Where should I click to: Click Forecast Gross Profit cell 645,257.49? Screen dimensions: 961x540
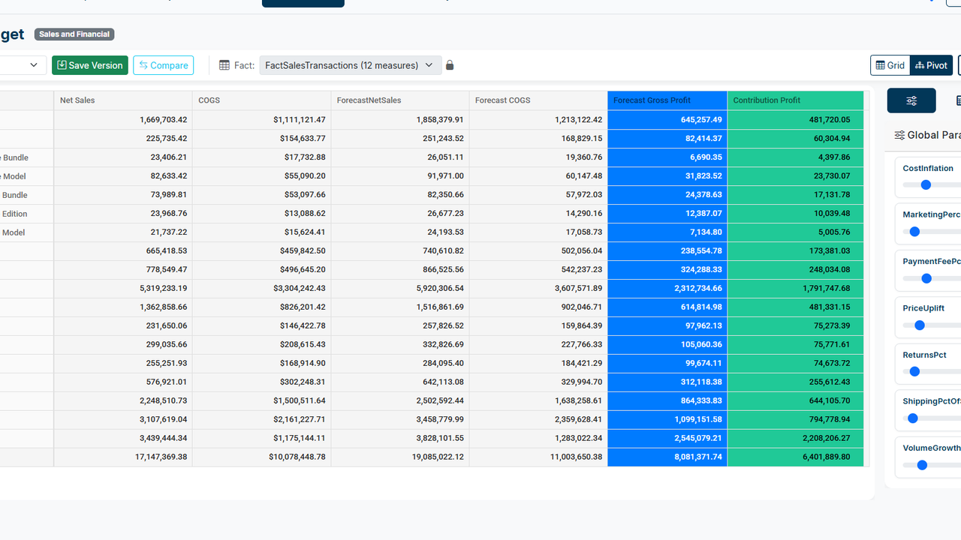pyautogui.click(x=667, y=120)
